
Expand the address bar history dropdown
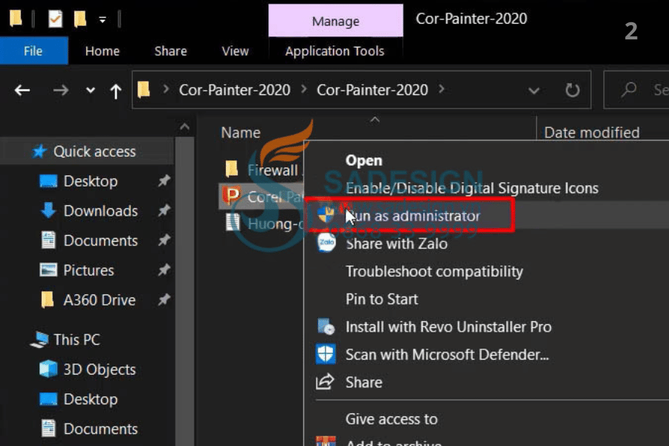(x=534, y=91)
